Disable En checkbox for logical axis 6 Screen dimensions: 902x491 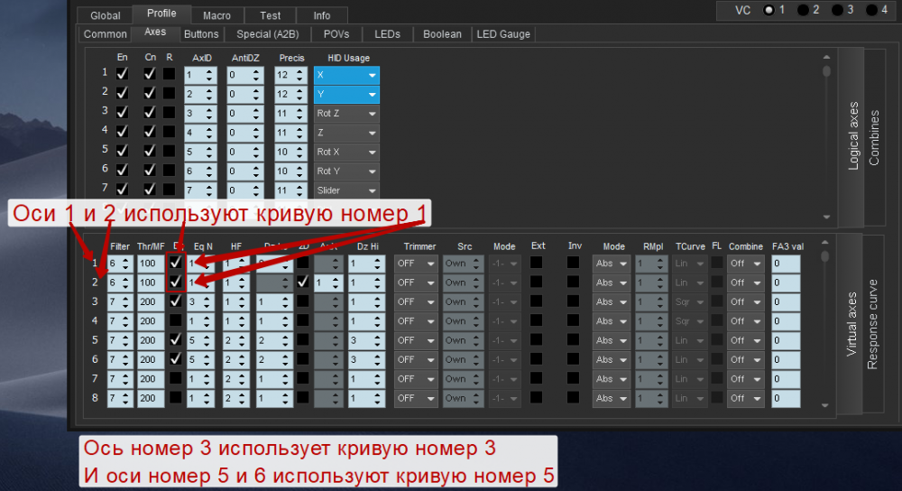122,170
